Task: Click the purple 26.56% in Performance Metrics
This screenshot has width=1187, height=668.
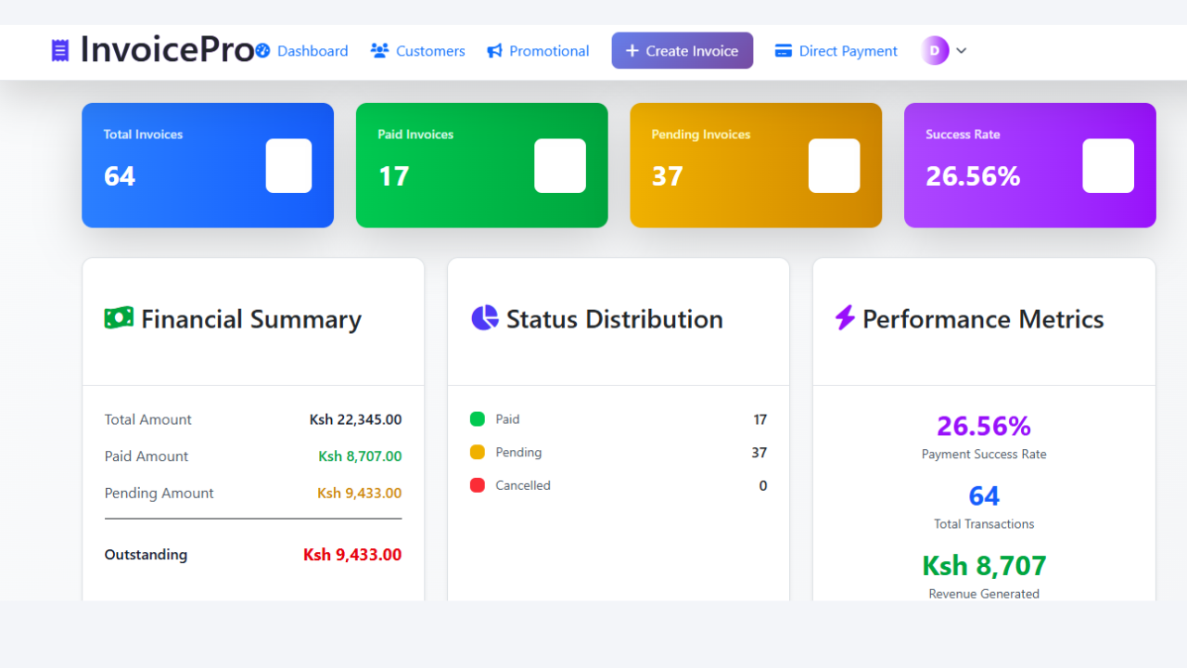Action: [x=984, y=426]
